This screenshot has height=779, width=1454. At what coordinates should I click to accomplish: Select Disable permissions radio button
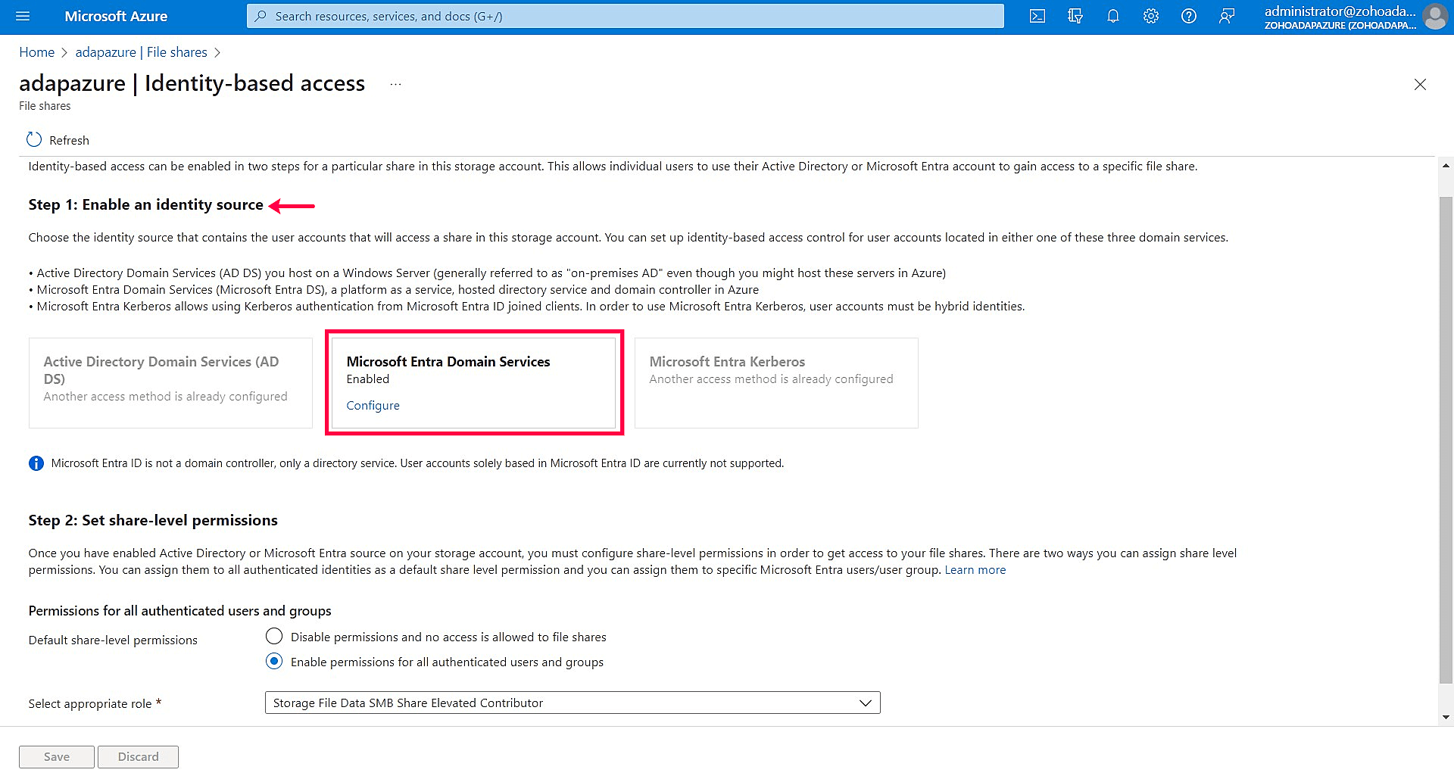click(274, 636)
